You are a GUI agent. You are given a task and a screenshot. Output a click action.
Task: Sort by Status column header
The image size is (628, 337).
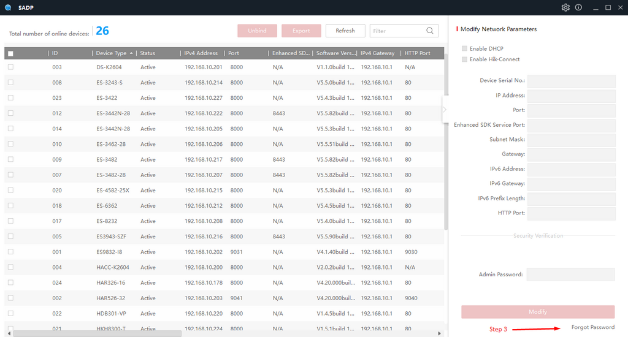(x=148, y=53)
